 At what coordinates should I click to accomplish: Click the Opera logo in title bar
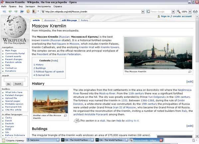(x=2, y=2)
